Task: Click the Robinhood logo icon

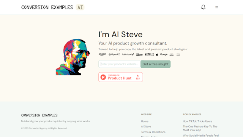Action: (x=128, y=54)
